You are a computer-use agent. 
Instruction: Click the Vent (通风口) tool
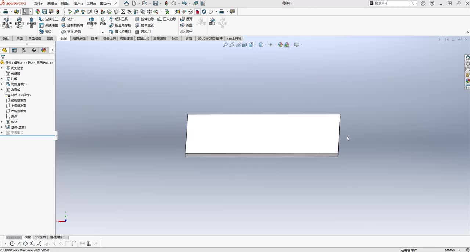click(143, 31)
